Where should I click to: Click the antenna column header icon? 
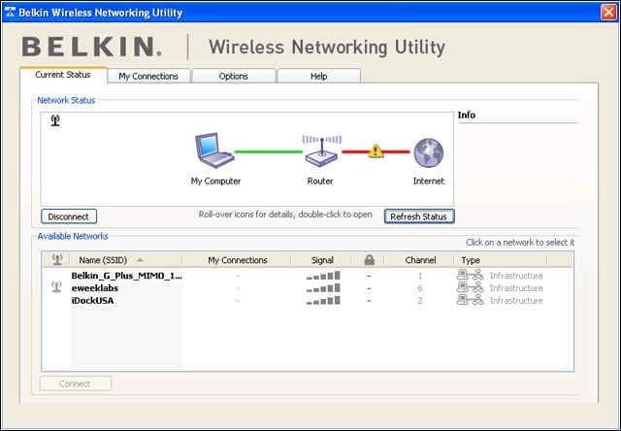tap(57, 260)
